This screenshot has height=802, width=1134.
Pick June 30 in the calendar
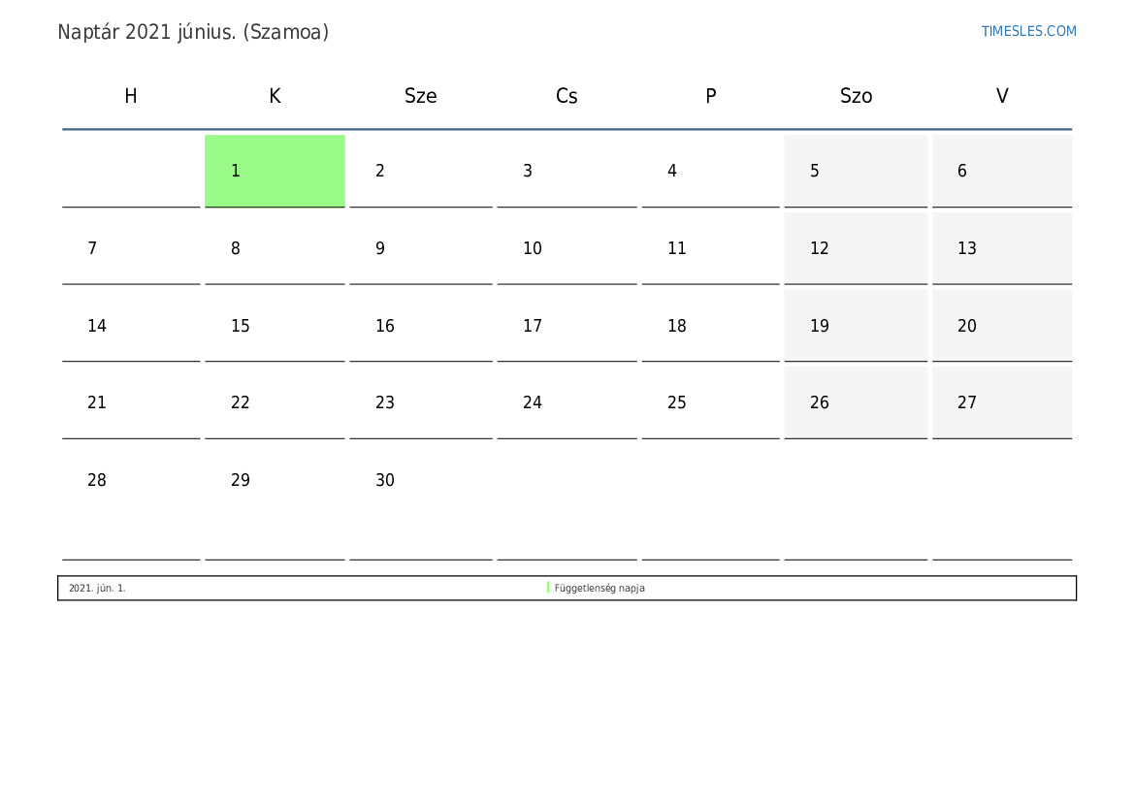[x=420, y=480]
